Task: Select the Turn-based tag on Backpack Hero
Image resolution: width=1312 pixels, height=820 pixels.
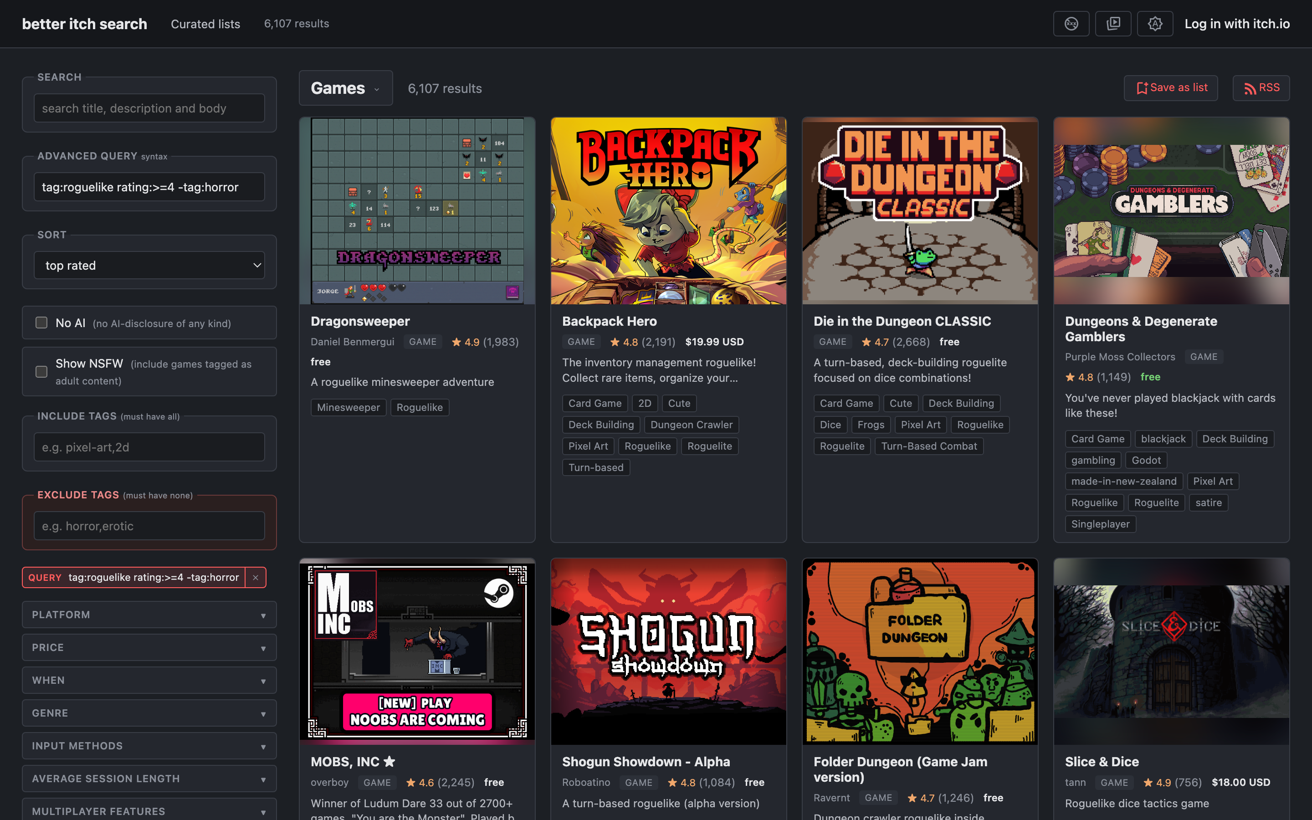Action: pyautogui.click(x=596, y=467)
